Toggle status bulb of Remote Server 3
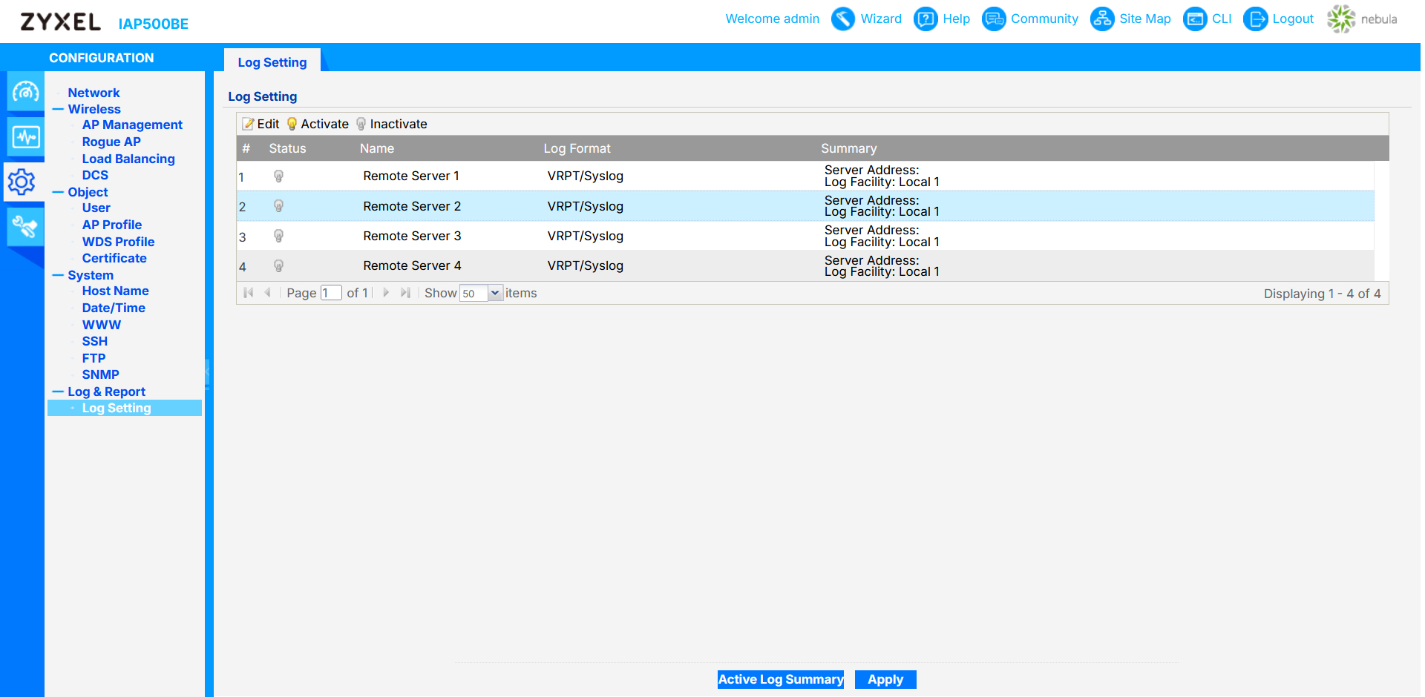This screenshot has width=1425, height=697. click(x=278, y=237)
